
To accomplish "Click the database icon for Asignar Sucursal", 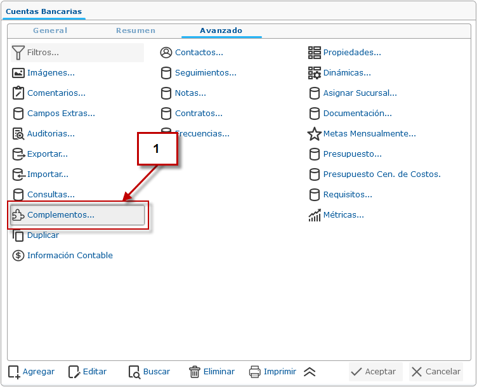I will tap(315, 93).
